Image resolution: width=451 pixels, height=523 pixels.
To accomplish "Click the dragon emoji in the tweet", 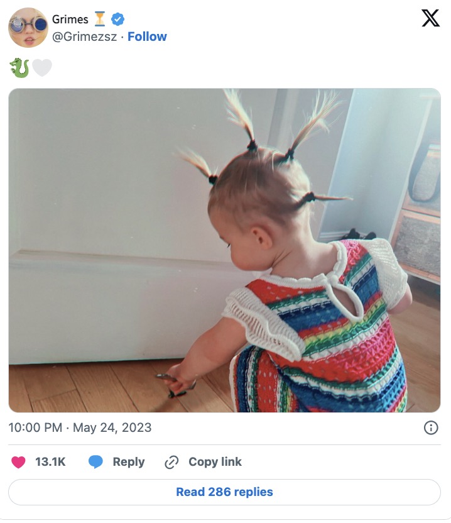I will tap(19, 68).
